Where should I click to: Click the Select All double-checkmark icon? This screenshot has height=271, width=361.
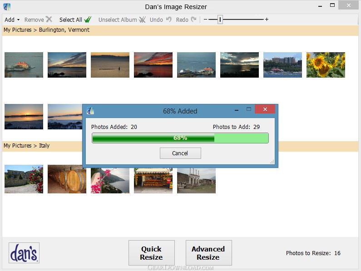(x=88, y=20)
